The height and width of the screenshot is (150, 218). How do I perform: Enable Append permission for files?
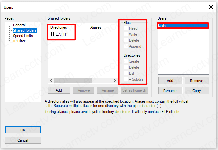(126, 46)
